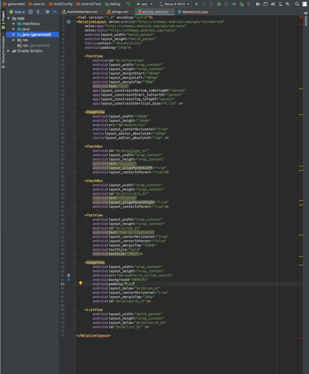Expand the java folder arrow
309x374 pixels.
point(13,29)
